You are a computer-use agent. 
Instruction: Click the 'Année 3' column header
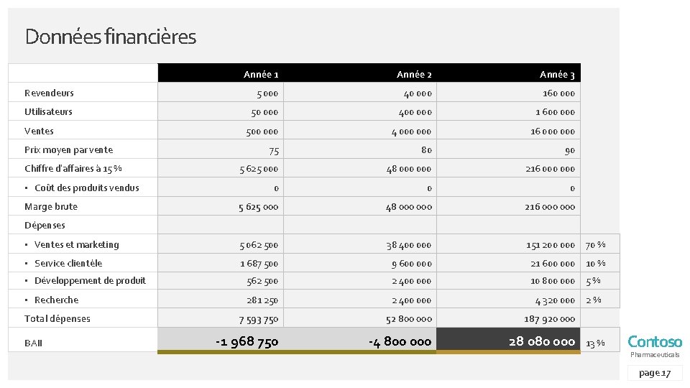pos(557,74)
